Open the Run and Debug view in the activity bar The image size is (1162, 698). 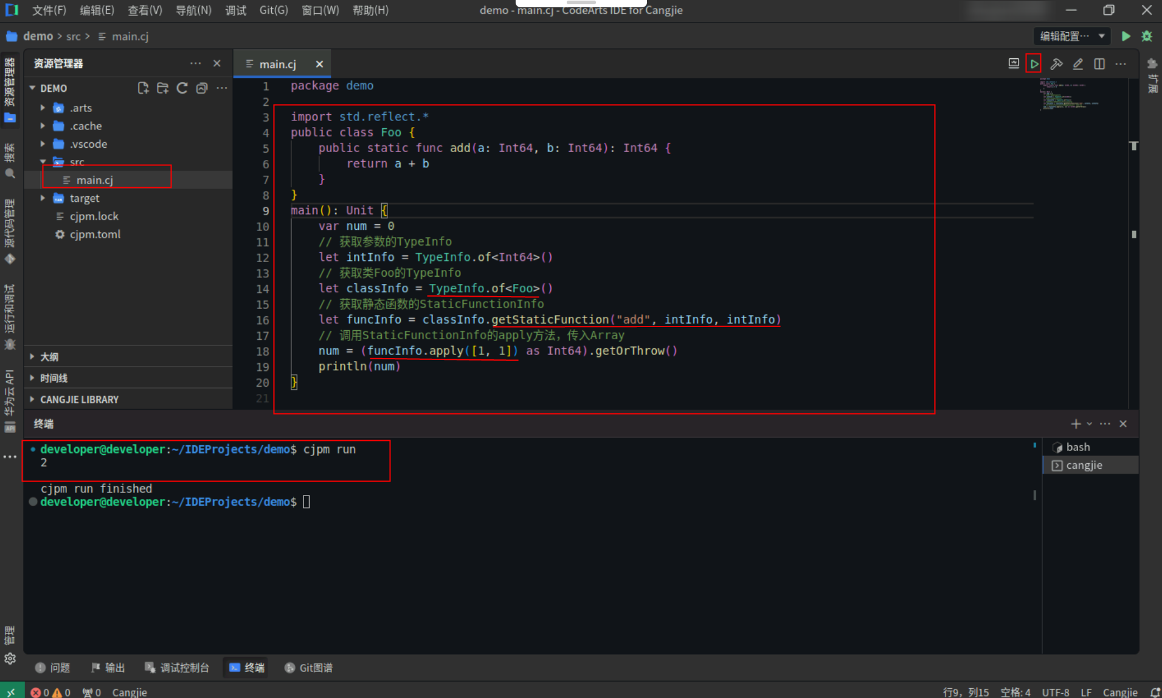pos(10,316)
